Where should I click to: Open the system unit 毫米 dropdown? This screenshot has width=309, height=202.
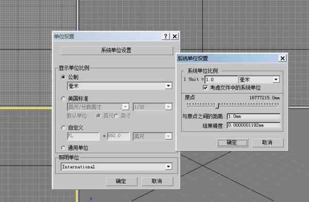pyautogui.click(x=259, y=80)
